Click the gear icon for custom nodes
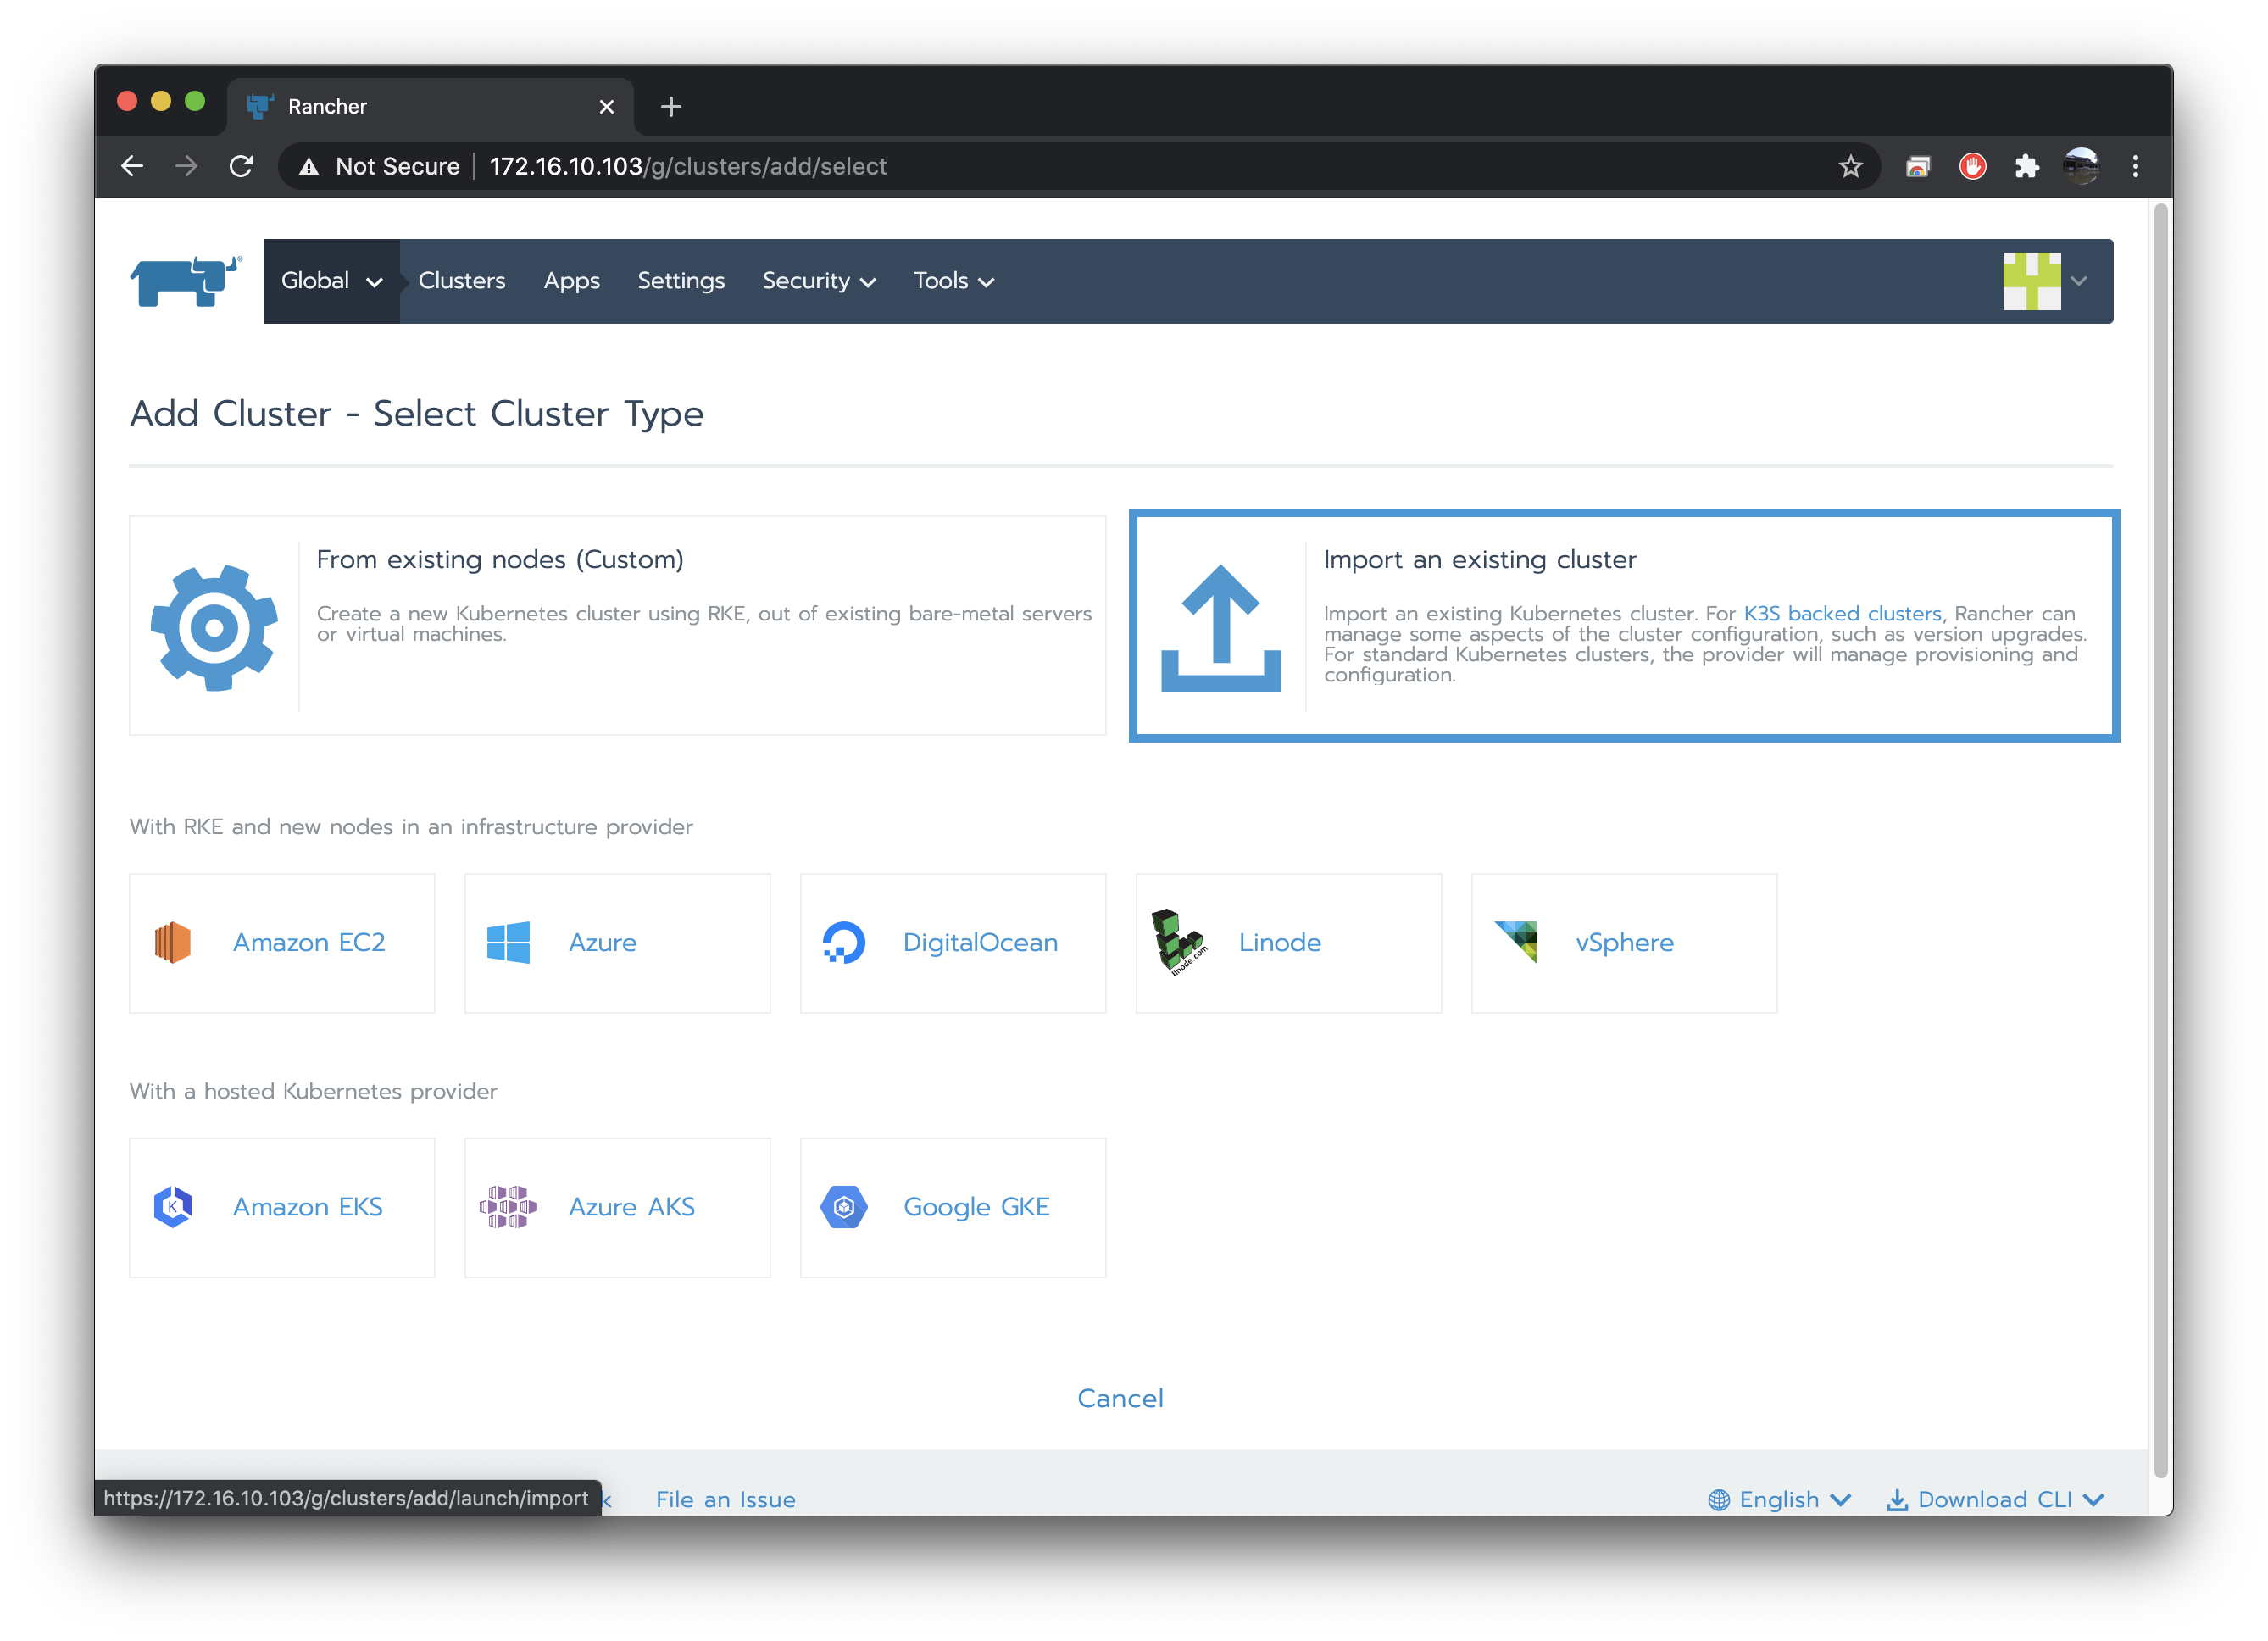The height and width of the screenshot is (1641, 2268). pyautogui.click(x=214, y=628)
